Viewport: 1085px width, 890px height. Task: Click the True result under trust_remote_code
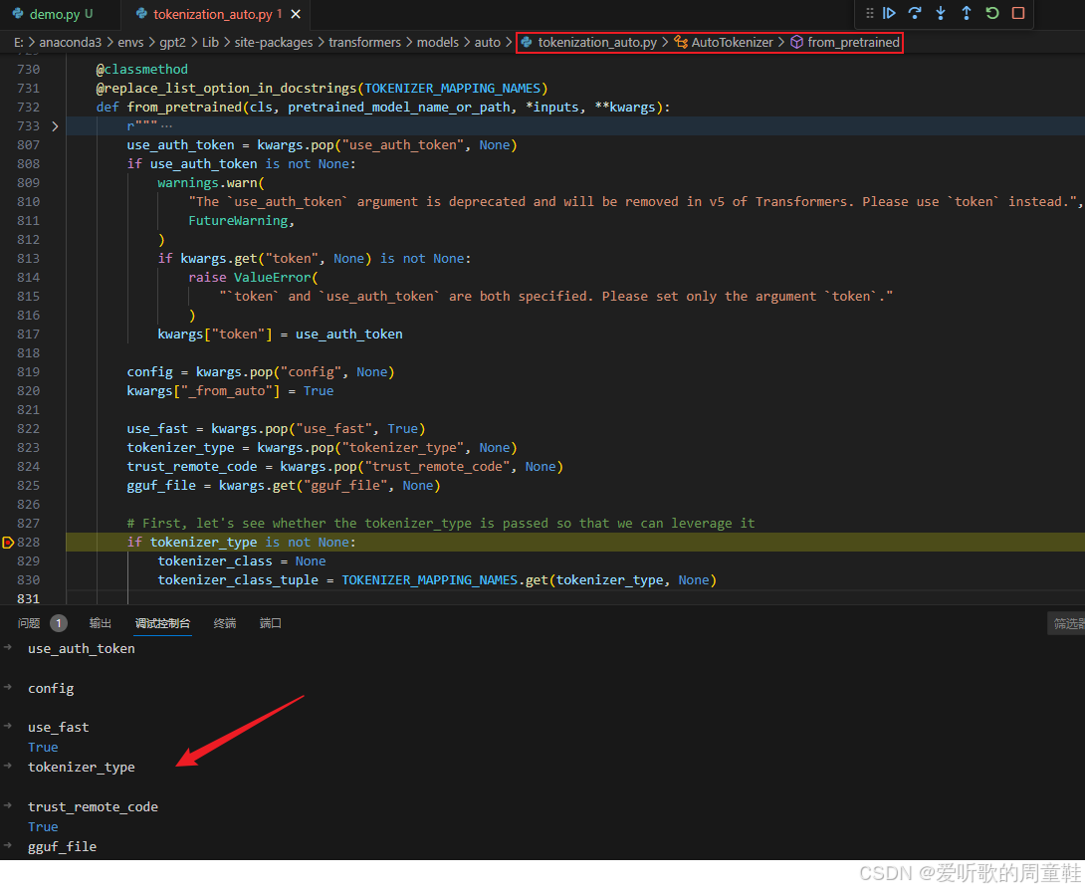(43, 827)
